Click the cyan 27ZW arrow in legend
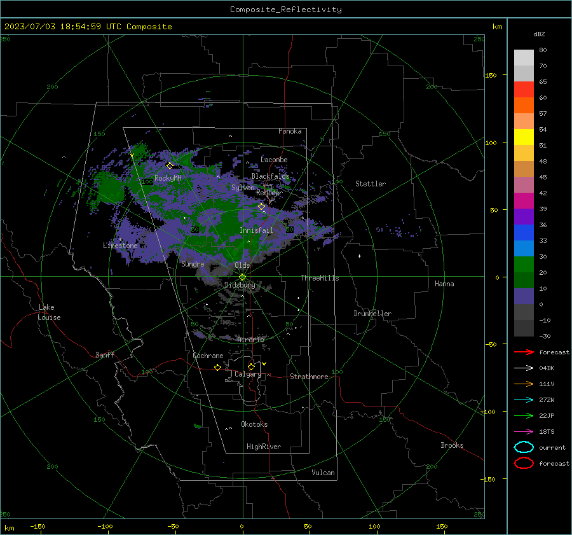572x535 pixels. coord(524,400)
